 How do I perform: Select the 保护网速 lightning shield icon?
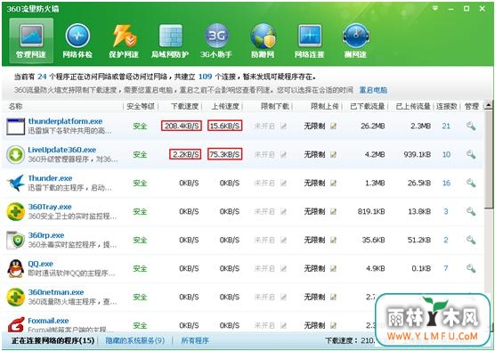(x=124, y=41)
